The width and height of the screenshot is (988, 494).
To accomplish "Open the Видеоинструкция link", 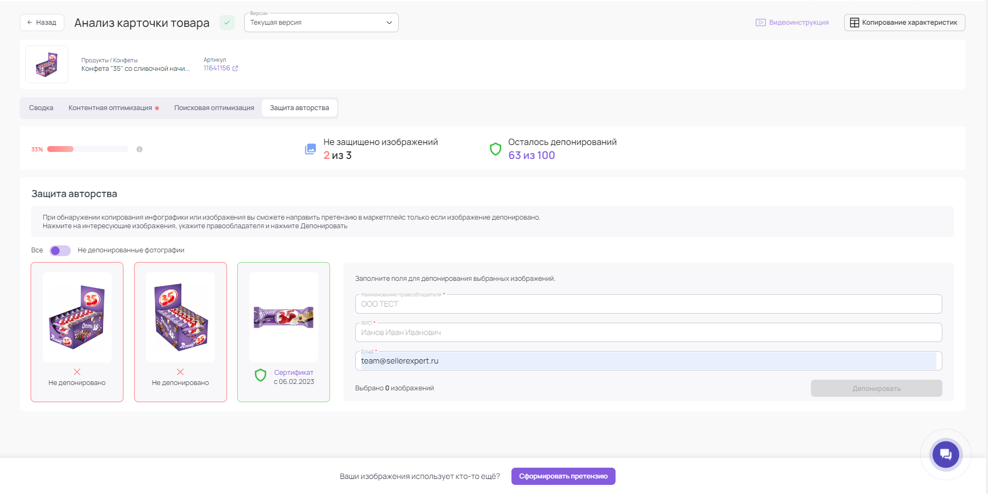I will [792, 23].
